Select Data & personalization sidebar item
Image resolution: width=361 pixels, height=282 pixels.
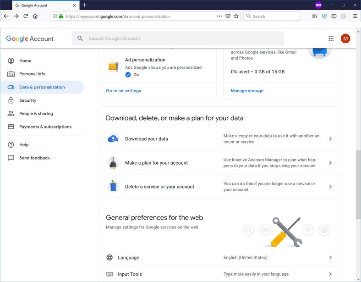42,87
